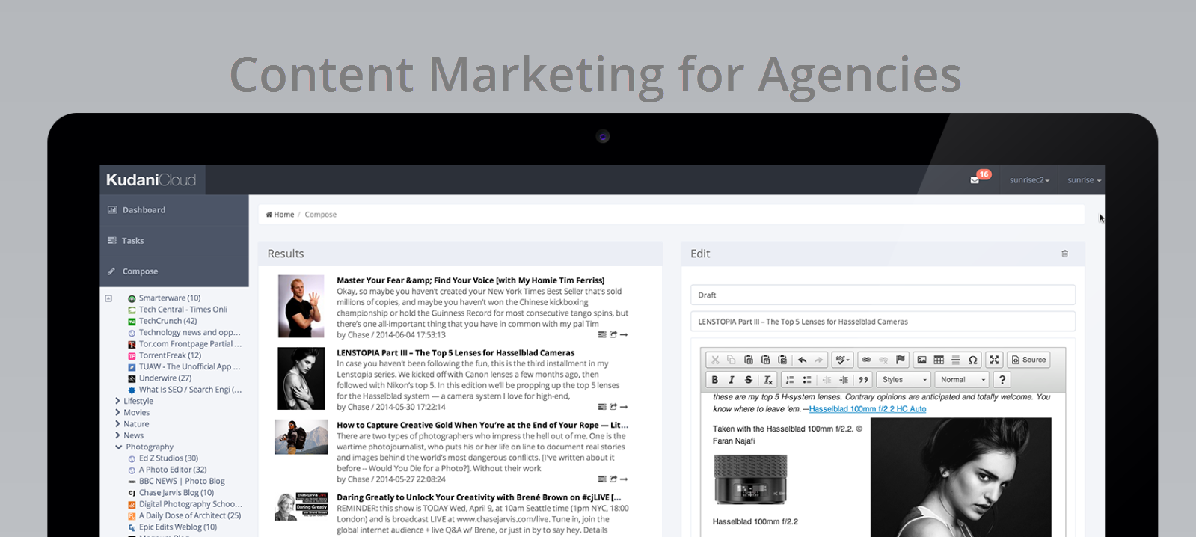1196x537 pixels.
Task: Click the Undo arrow in editor toolbar
Action: 802,360
